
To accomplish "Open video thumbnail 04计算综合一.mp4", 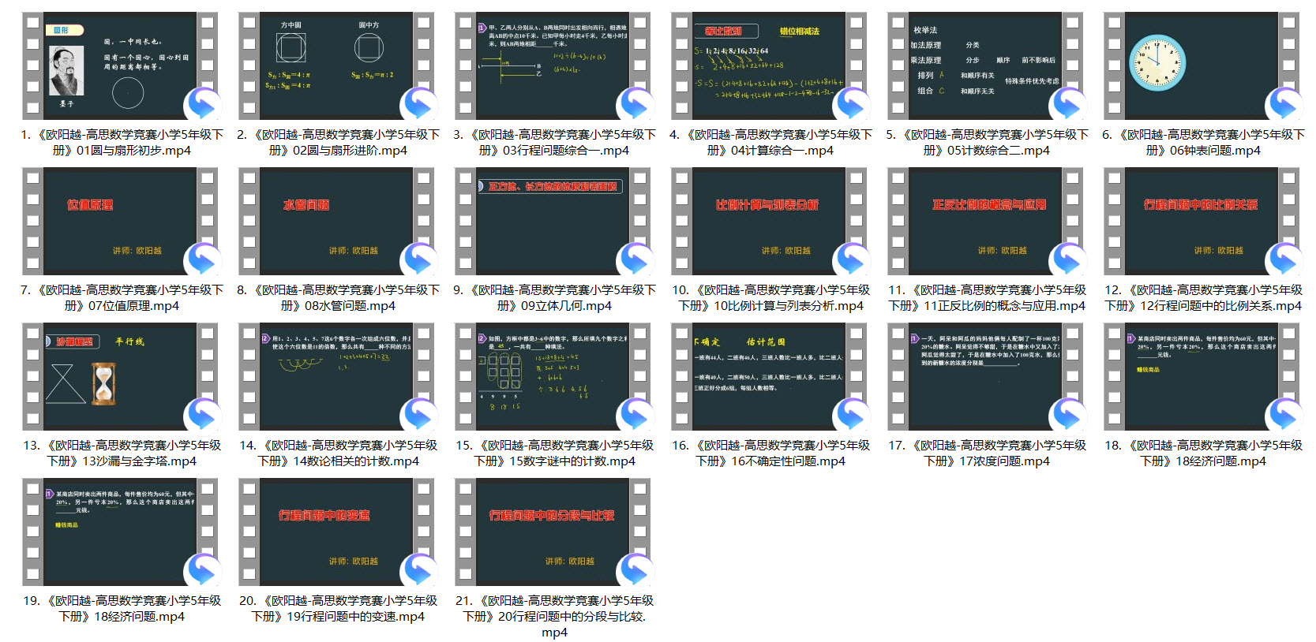I will (x=769, y=65).
